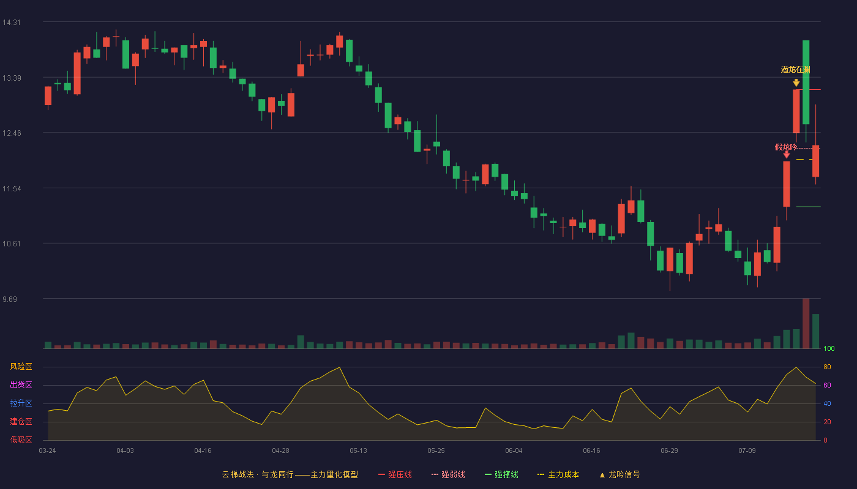Image resolution: width=857 pixels, height=489 pixels.
Task: Click the 9.69 price axis label
Action: point(10,300)
